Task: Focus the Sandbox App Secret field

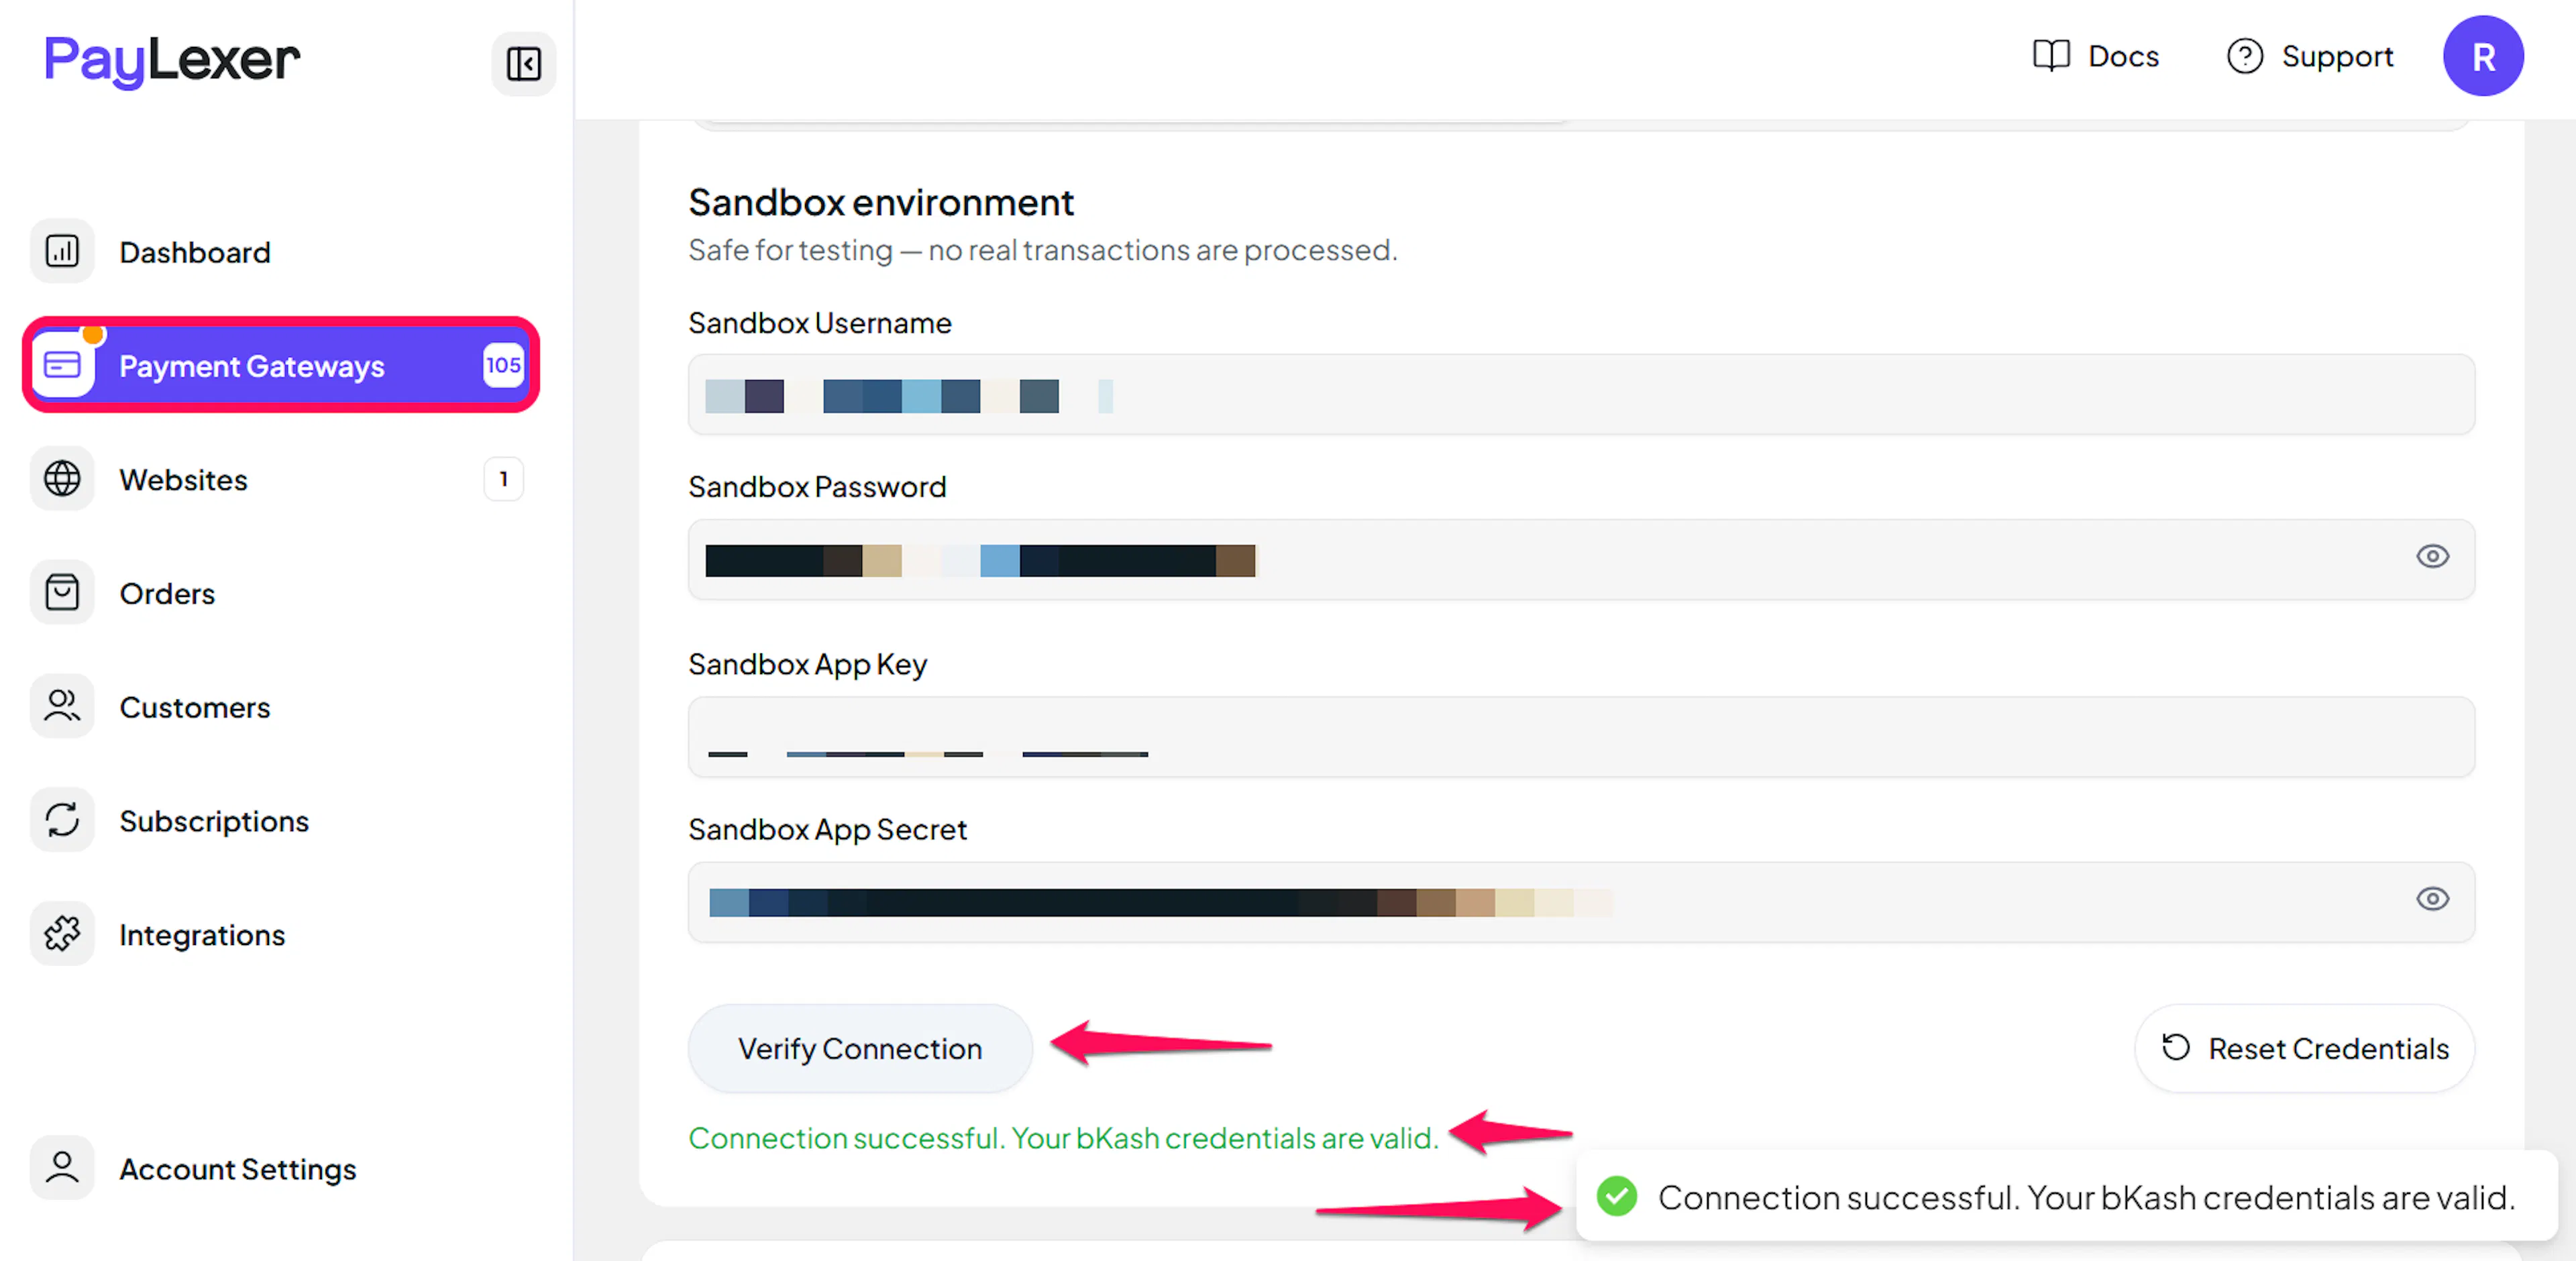Action: point(1581,902)
